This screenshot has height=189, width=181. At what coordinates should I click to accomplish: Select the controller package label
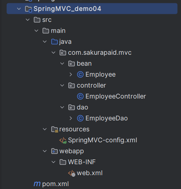pos(91,85)
